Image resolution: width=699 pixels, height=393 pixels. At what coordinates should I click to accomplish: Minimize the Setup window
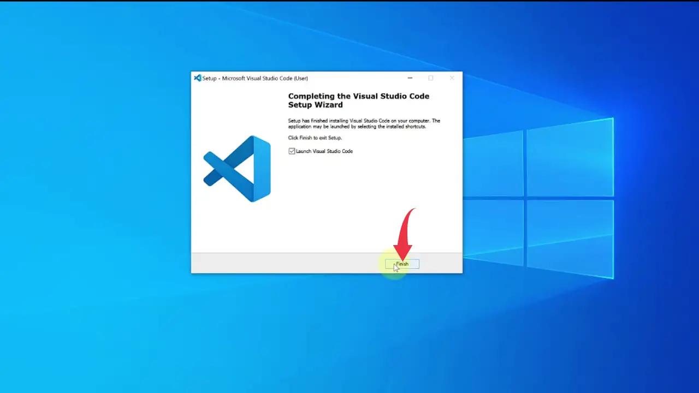pos(410,78)
